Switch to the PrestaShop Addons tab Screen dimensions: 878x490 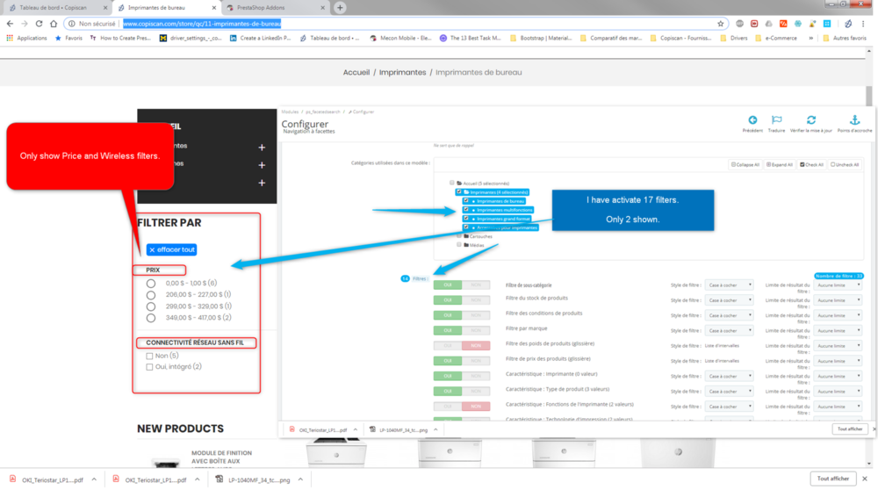[x=261, y=8]
